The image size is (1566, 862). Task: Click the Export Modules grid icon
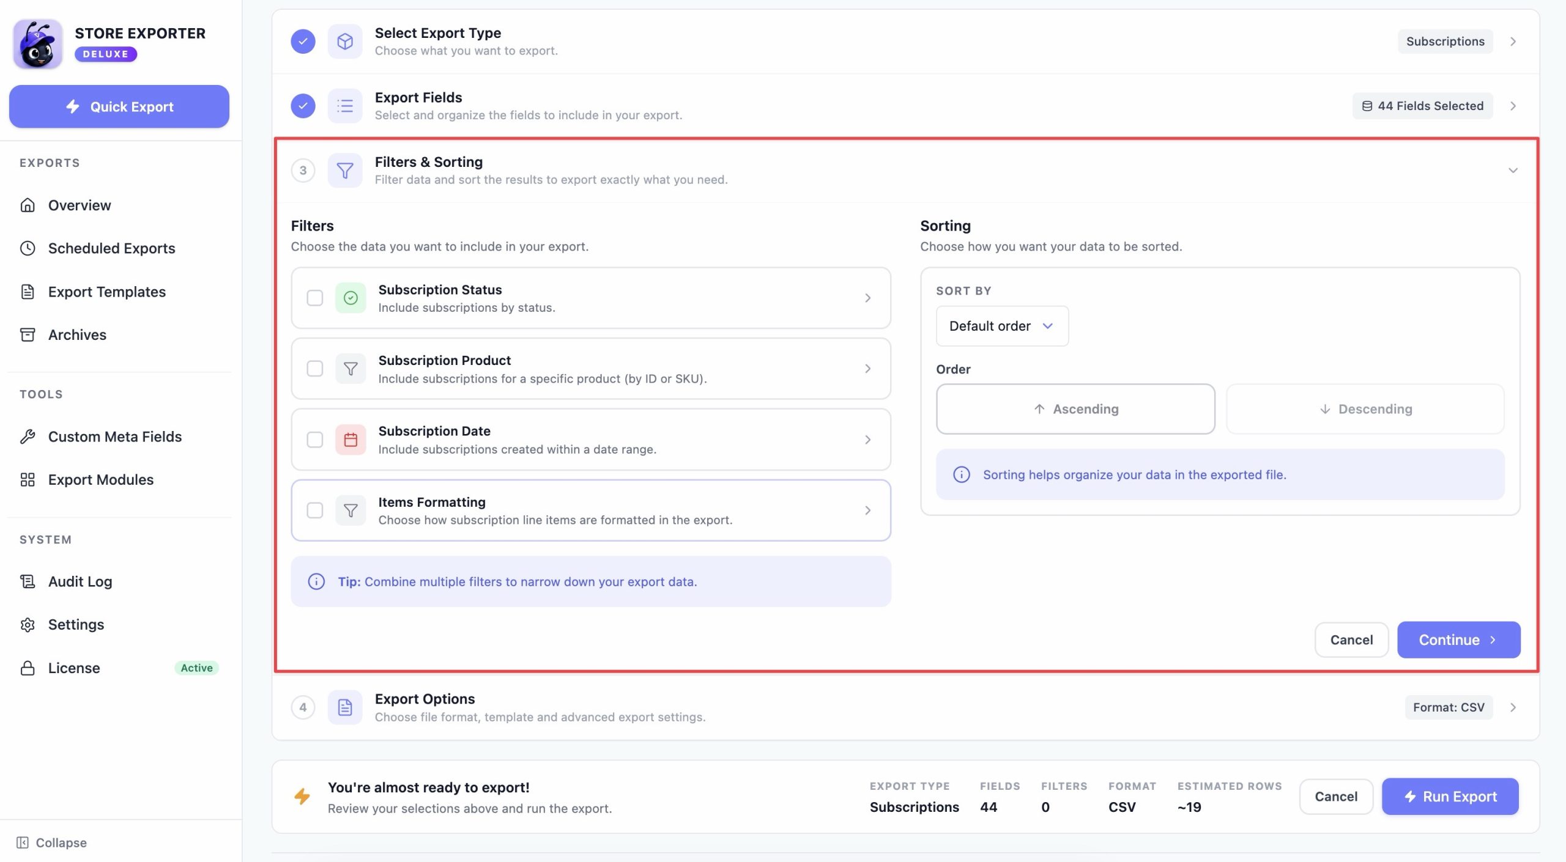(x=28, y=480)
